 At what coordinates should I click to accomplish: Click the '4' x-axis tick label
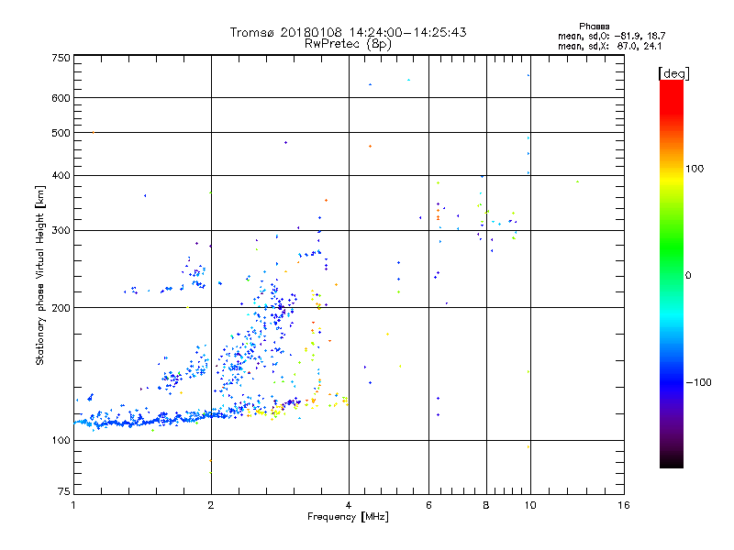[x=349, y=505]
